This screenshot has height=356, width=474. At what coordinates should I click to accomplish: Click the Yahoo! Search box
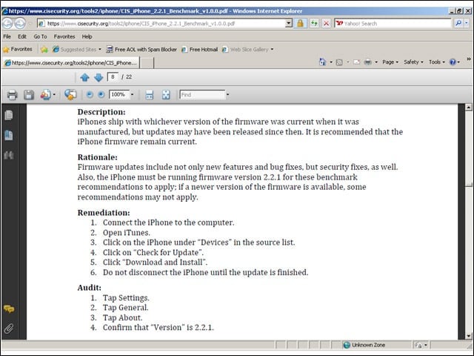pos(393,23)
